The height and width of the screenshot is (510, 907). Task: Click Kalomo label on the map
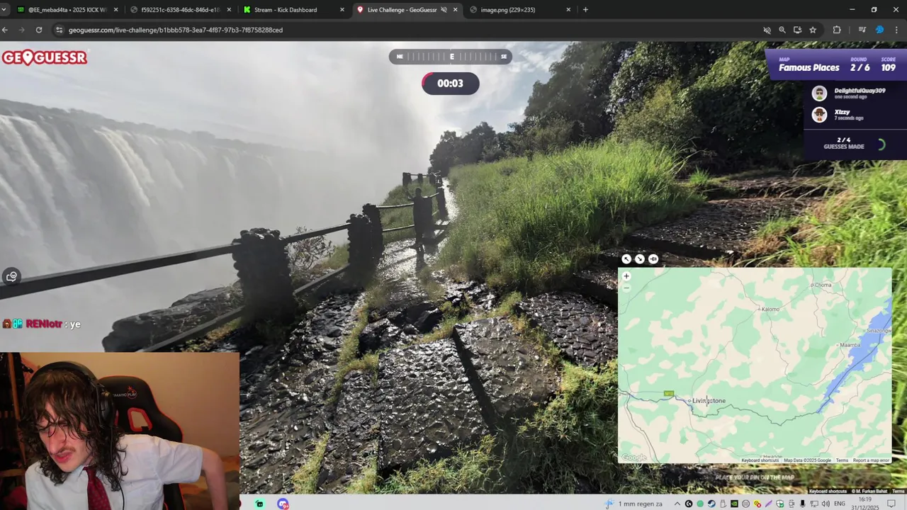point(770,309)
